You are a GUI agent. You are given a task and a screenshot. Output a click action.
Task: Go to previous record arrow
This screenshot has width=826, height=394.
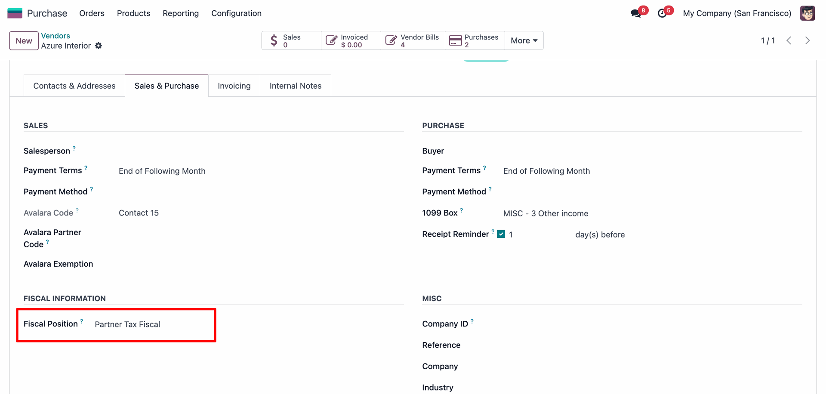[789, 40]
